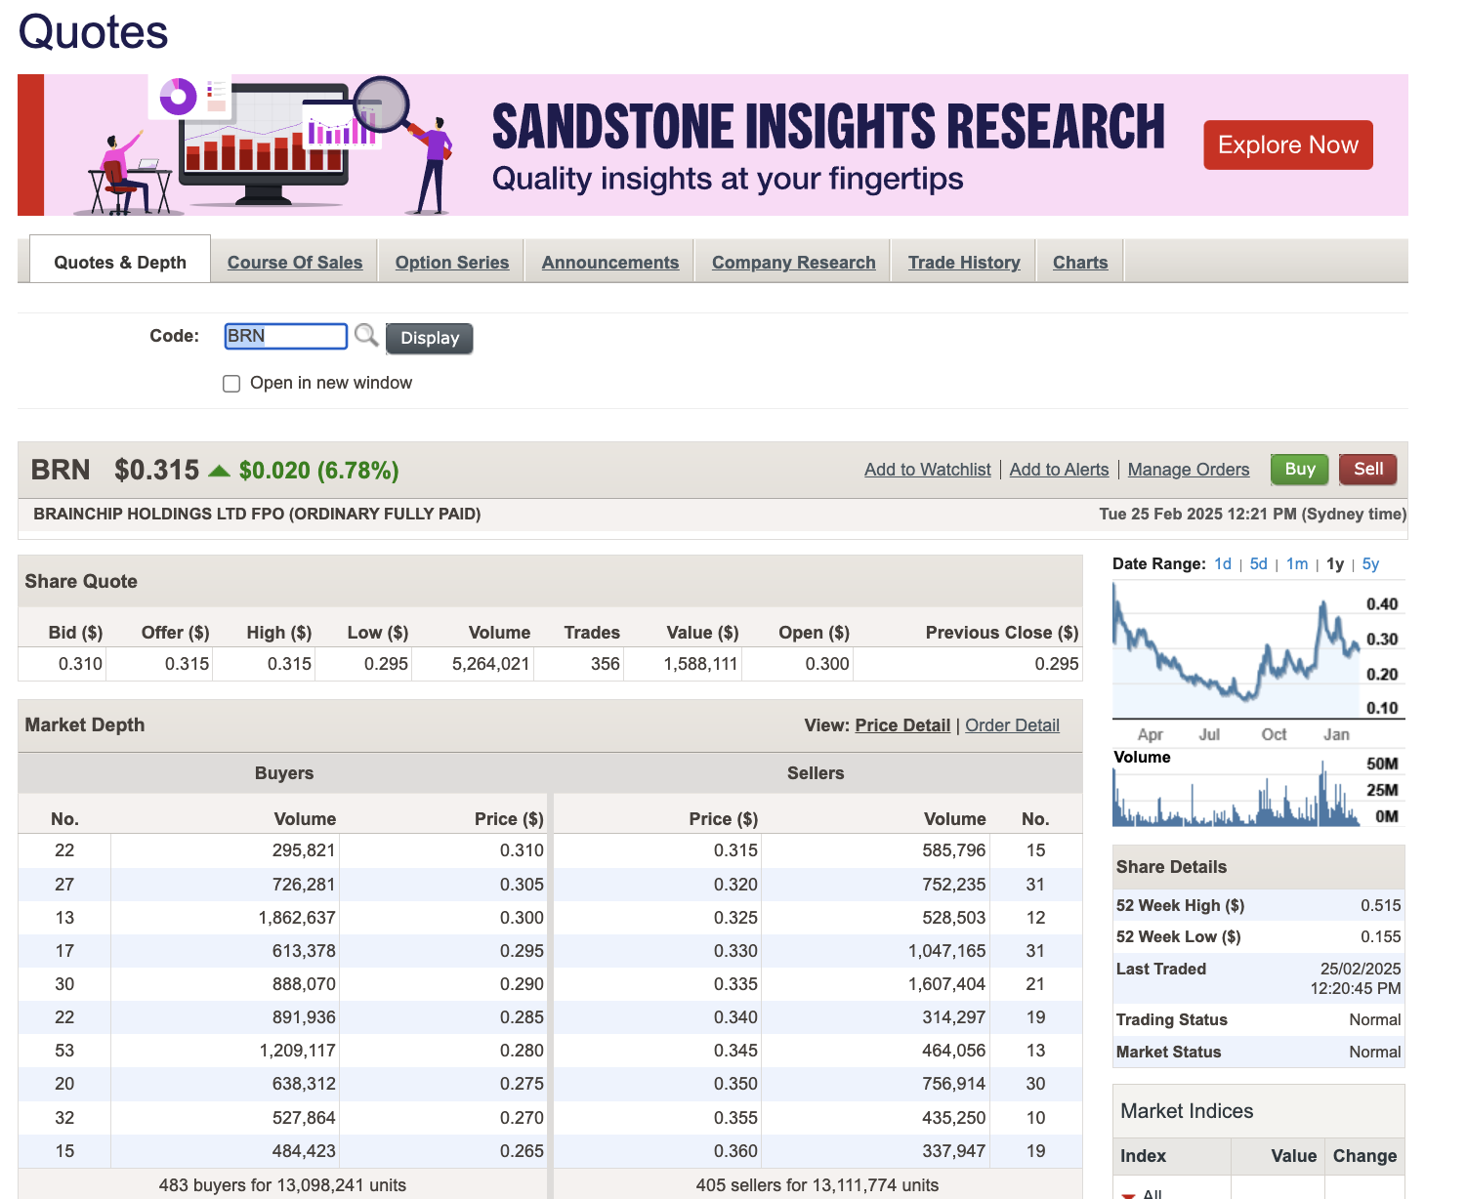Click the Change column header in Market Indices

click(1364, 1156)
